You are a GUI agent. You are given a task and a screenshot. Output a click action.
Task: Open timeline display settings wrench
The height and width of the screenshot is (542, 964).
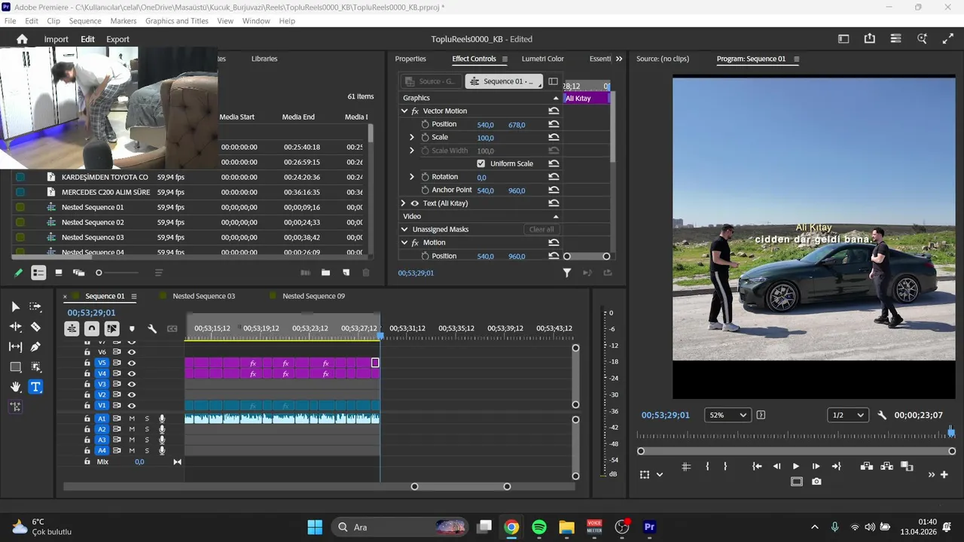coord(152,329)
